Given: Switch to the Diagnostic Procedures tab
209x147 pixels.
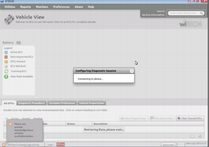Looking at the screenshot, I should coord(32,103).
